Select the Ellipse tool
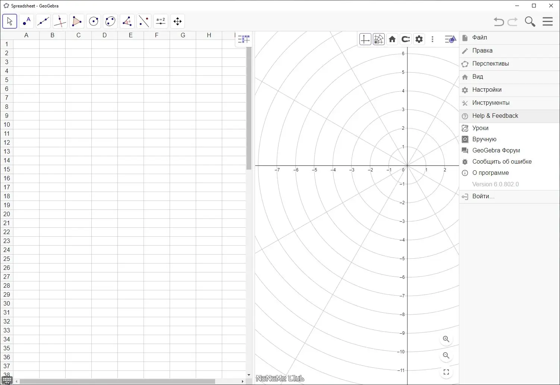The width and height of the screenshot is (560, 385). (110, 21)
